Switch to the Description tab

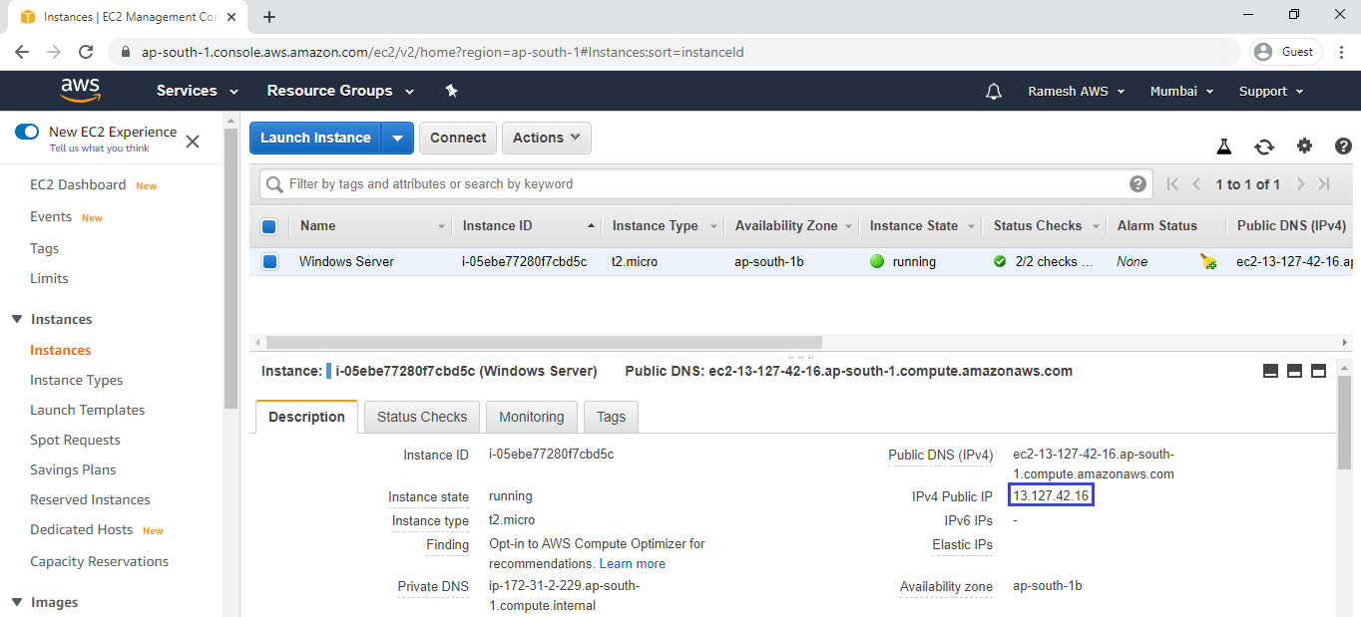click(307, 417)
